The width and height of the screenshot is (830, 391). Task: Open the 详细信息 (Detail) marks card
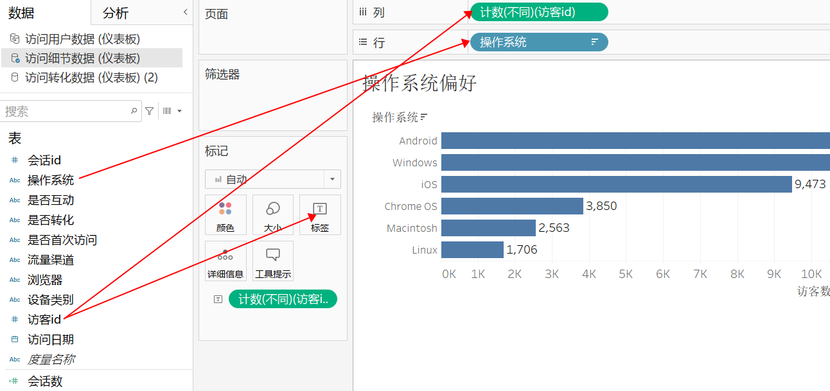pos(225,261)
